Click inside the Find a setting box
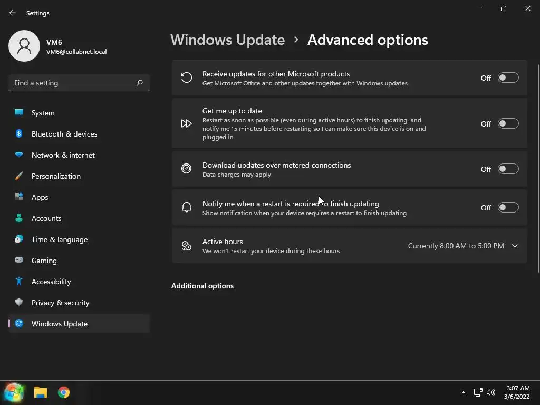 pyautogui.click(x=79, y=83)
